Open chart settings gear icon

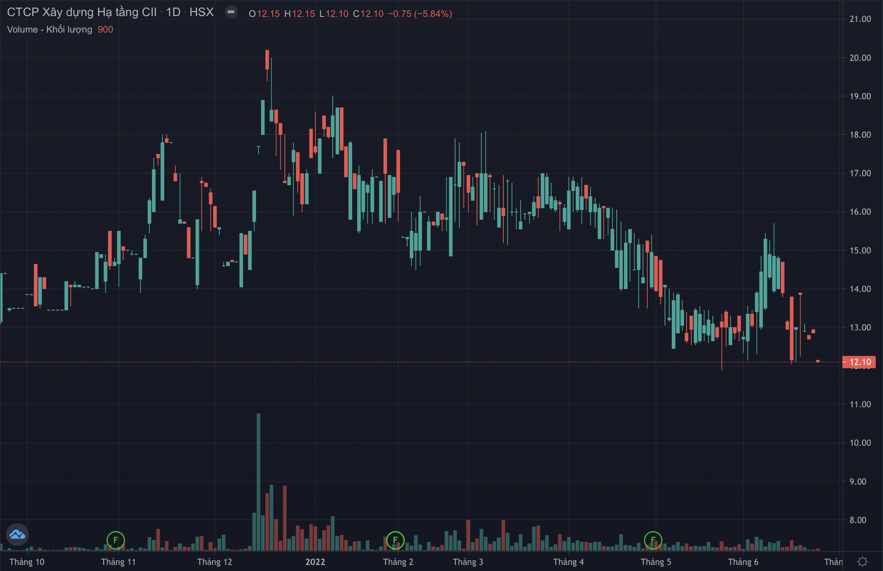coord(862,562)
